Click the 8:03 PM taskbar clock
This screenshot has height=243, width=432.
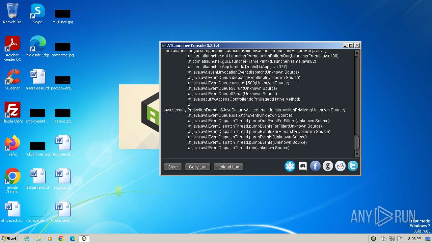click(415, 239)
